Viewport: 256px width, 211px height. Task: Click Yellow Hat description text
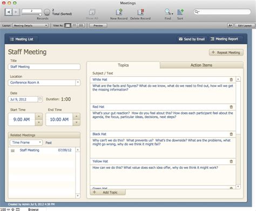155,168
